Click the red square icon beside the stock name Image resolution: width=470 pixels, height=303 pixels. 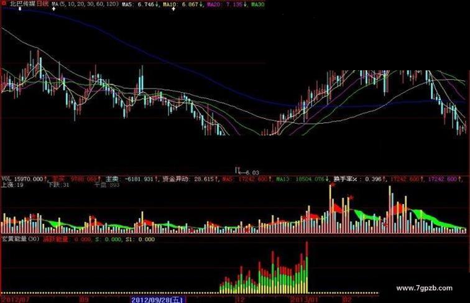click(x=4, y=4)
